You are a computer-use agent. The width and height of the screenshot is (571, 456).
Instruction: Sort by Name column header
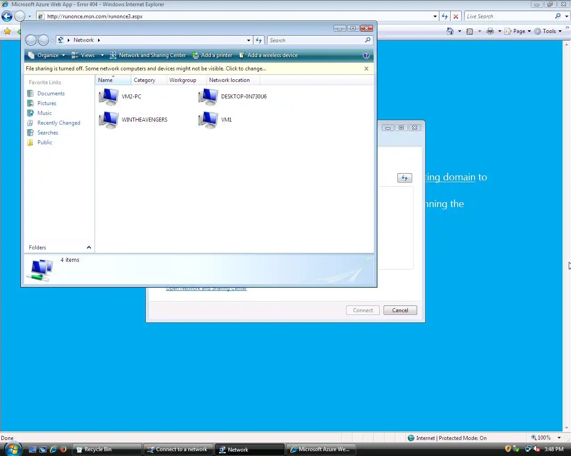113,80
